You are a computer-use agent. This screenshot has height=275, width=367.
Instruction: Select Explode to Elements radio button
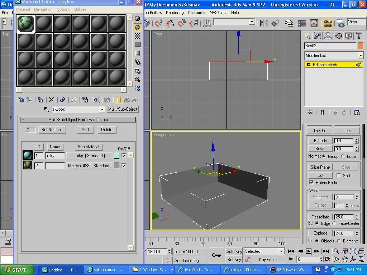tap(339, 240)
